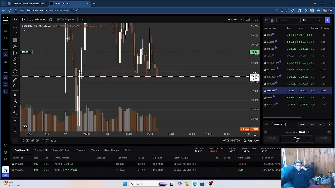Screen dimensions: 335x188
Task: Take a chart snapshot with camera icon
Action: pos(248,19)
